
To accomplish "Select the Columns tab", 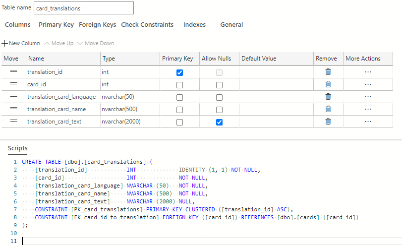I will [x=18, y=25].
